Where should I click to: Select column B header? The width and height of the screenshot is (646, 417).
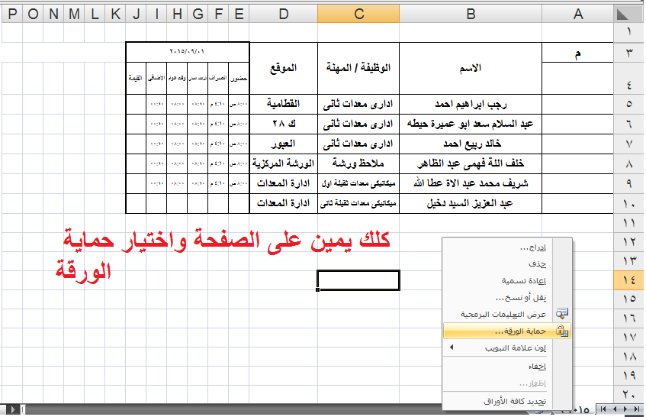click(x=471, y=14)
